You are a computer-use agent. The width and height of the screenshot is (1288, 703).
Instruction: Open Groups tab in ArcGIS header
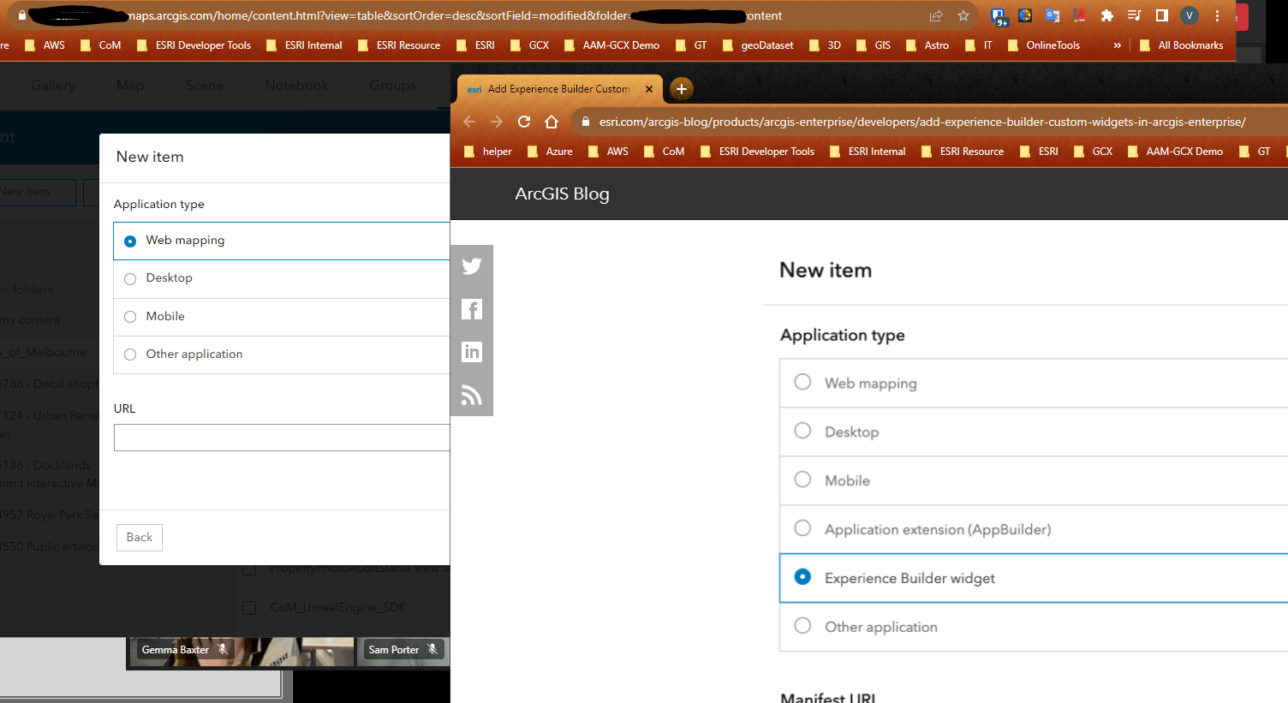[393, 86]
